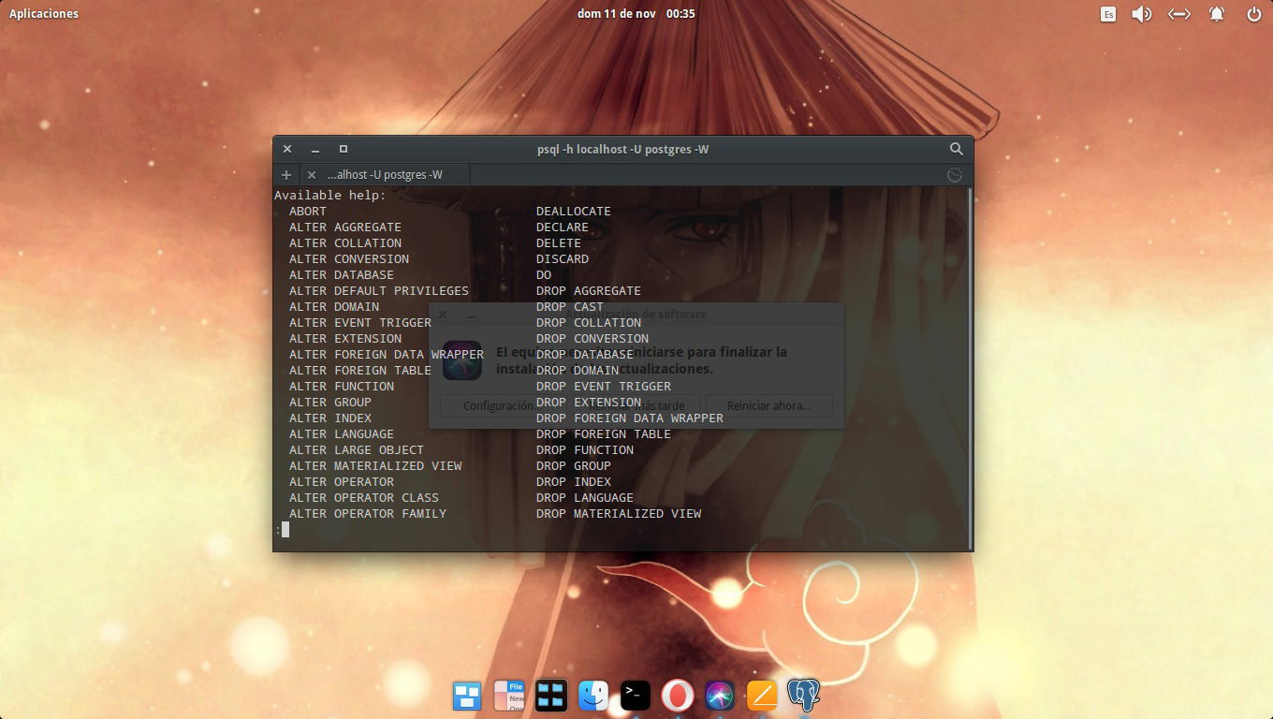The height and width of the screenshot is (719, 1273).
Task: Maximize the psql terminal window
Action: click(344, 149)
